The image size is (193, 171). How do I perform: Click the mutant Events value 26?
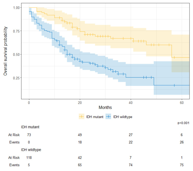click(x=182, y=142)
